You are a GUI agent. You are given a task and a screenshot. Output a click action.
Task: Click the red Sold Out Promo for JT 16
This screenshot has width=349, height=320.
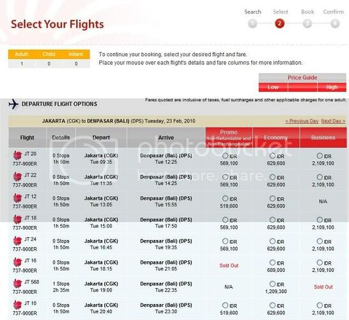click(229, 266)
